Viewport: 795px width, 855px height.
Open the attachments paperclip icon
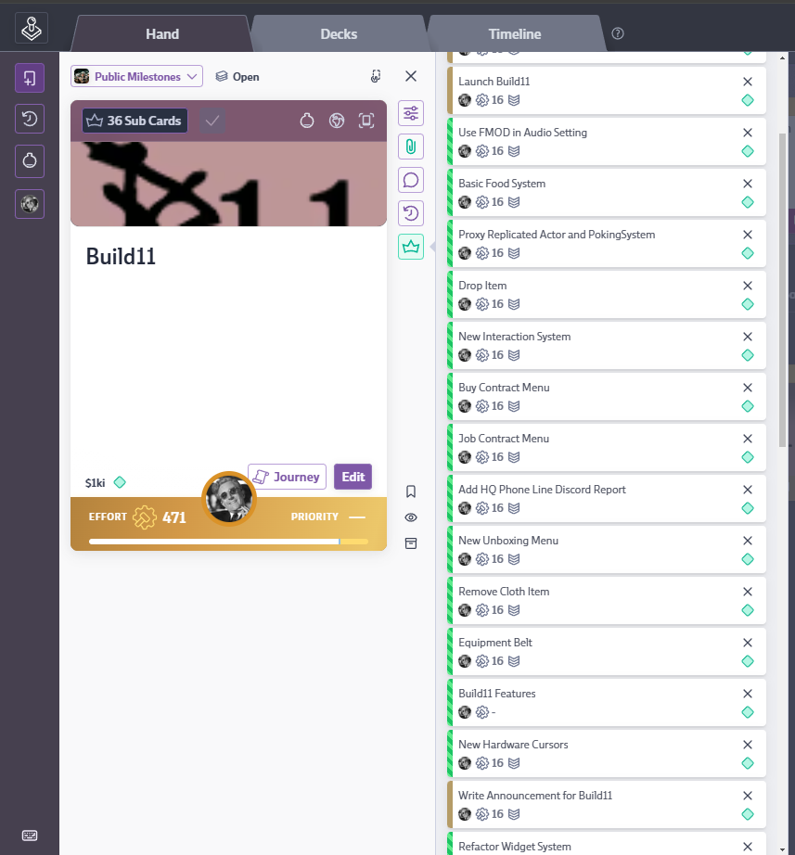[x=411, y=147]
